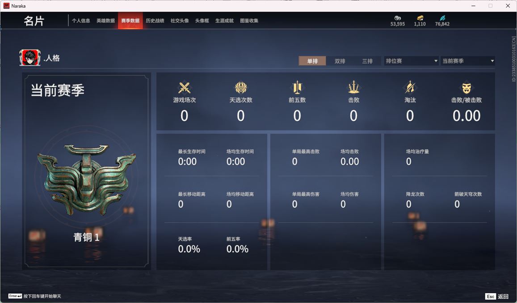
Task: Click the lotus 天选次数 icon
Action: pos(241,88)
